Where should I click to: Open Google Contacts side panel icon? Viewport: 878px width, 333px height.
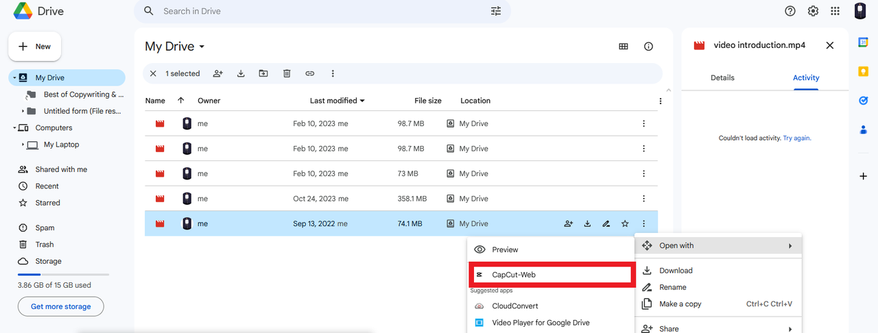pos(864,129)
